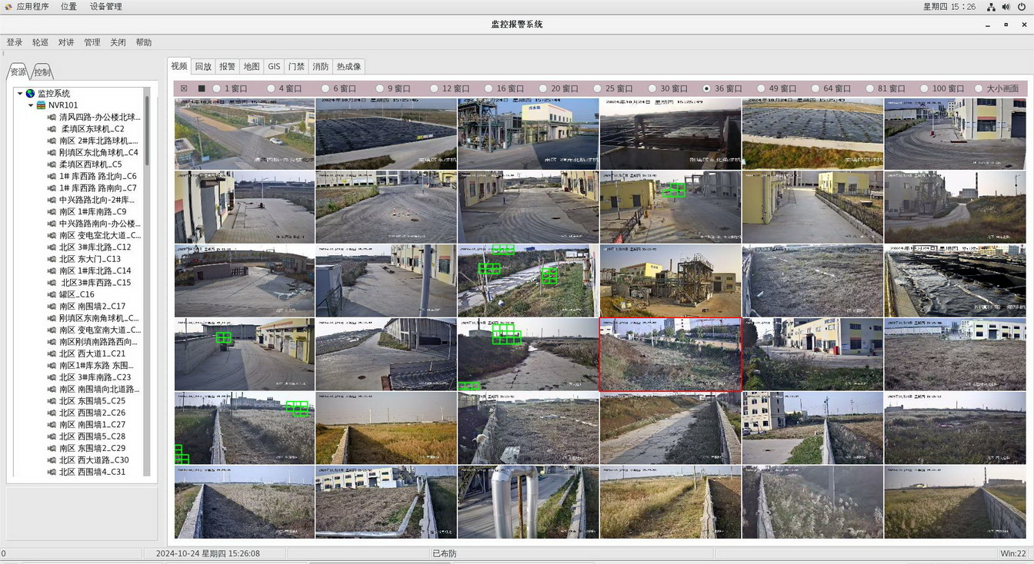This screenshot has height=564, width=1034.
Task: Open the 轮巡 menu
Action: (x=40, y=42)
